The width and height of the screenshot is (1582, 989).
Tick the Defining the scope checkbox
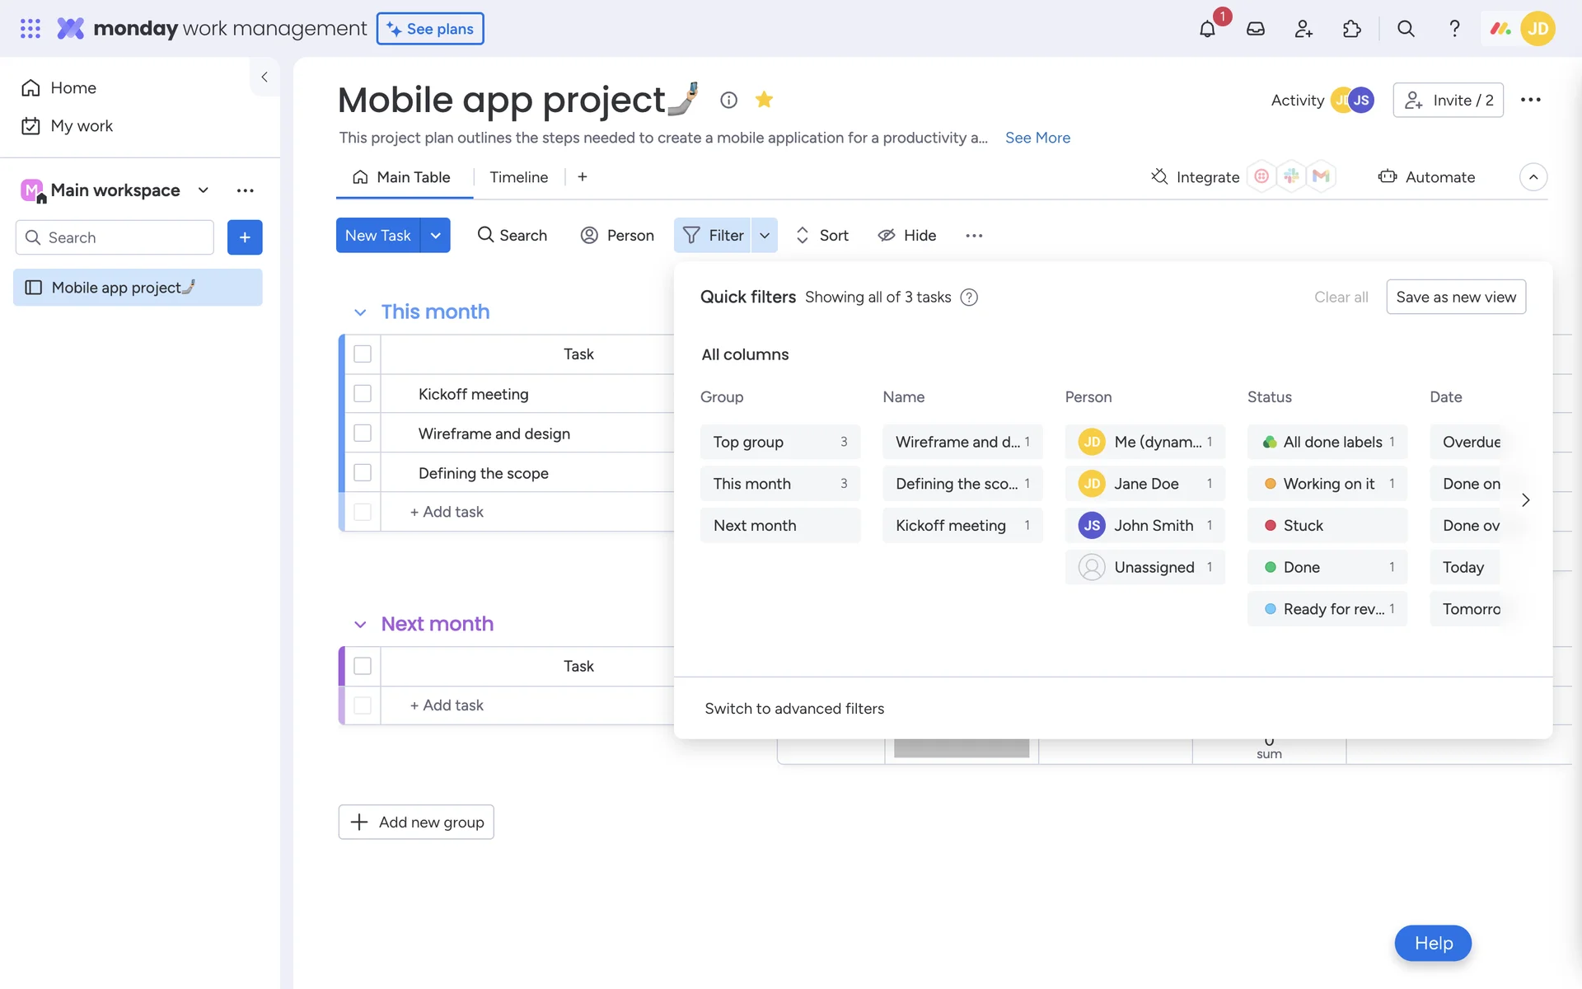(363, 473)
